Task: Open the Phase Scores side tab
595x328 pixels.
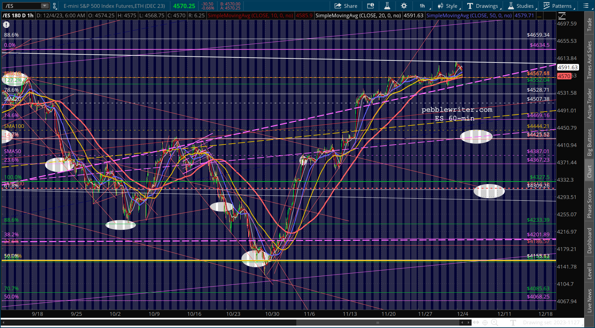Action: tap(590, 203)
